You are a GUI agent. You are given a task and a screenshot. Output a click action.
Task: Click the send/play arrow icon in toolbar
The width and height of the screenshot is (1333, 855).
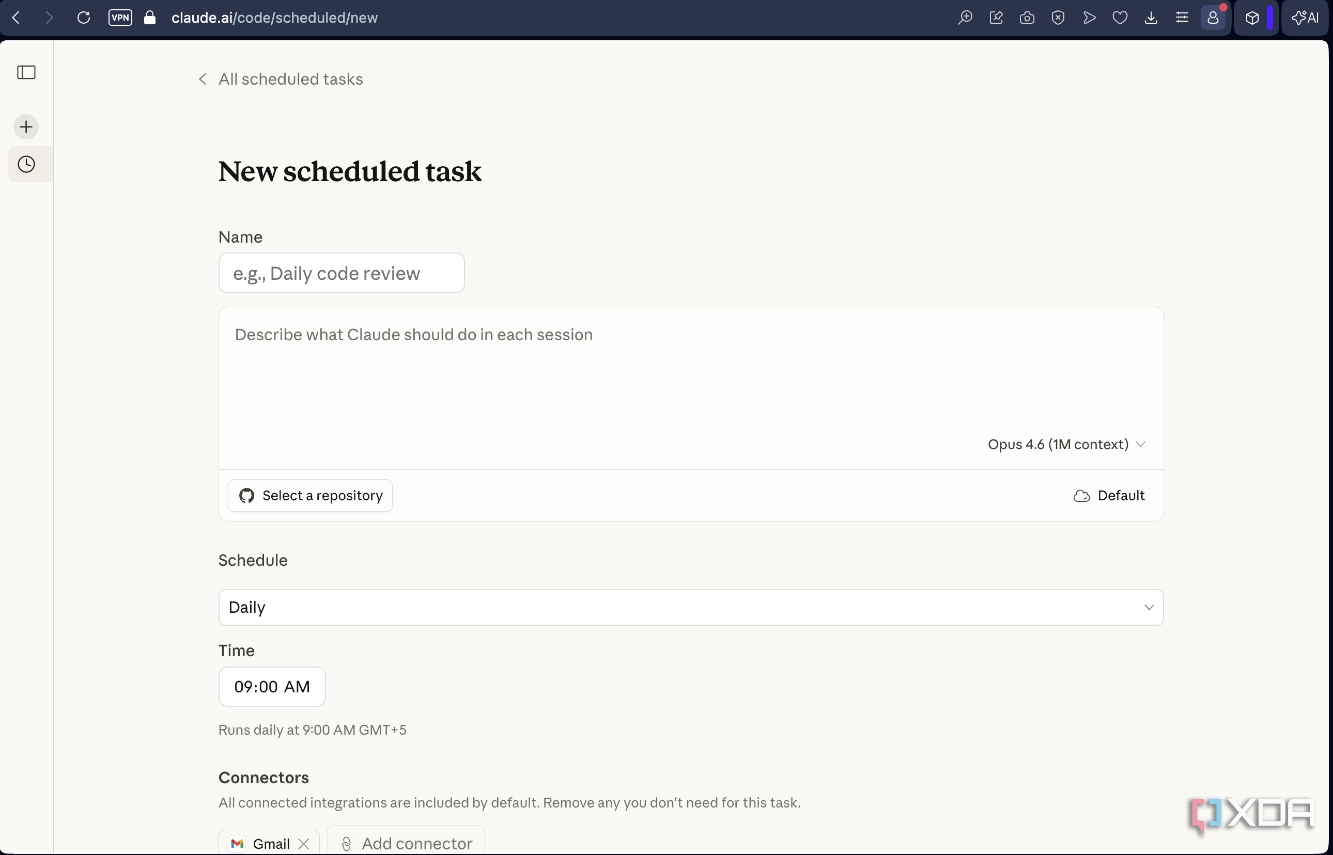pos(1089,18)
